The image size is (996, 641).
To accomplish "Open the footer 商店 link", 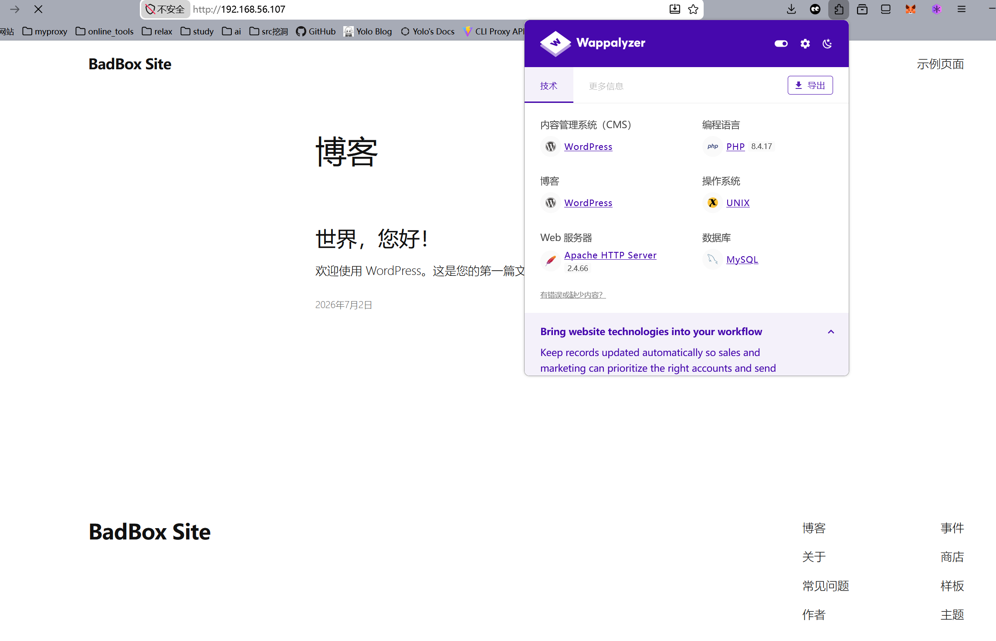I will pos(952,557).
